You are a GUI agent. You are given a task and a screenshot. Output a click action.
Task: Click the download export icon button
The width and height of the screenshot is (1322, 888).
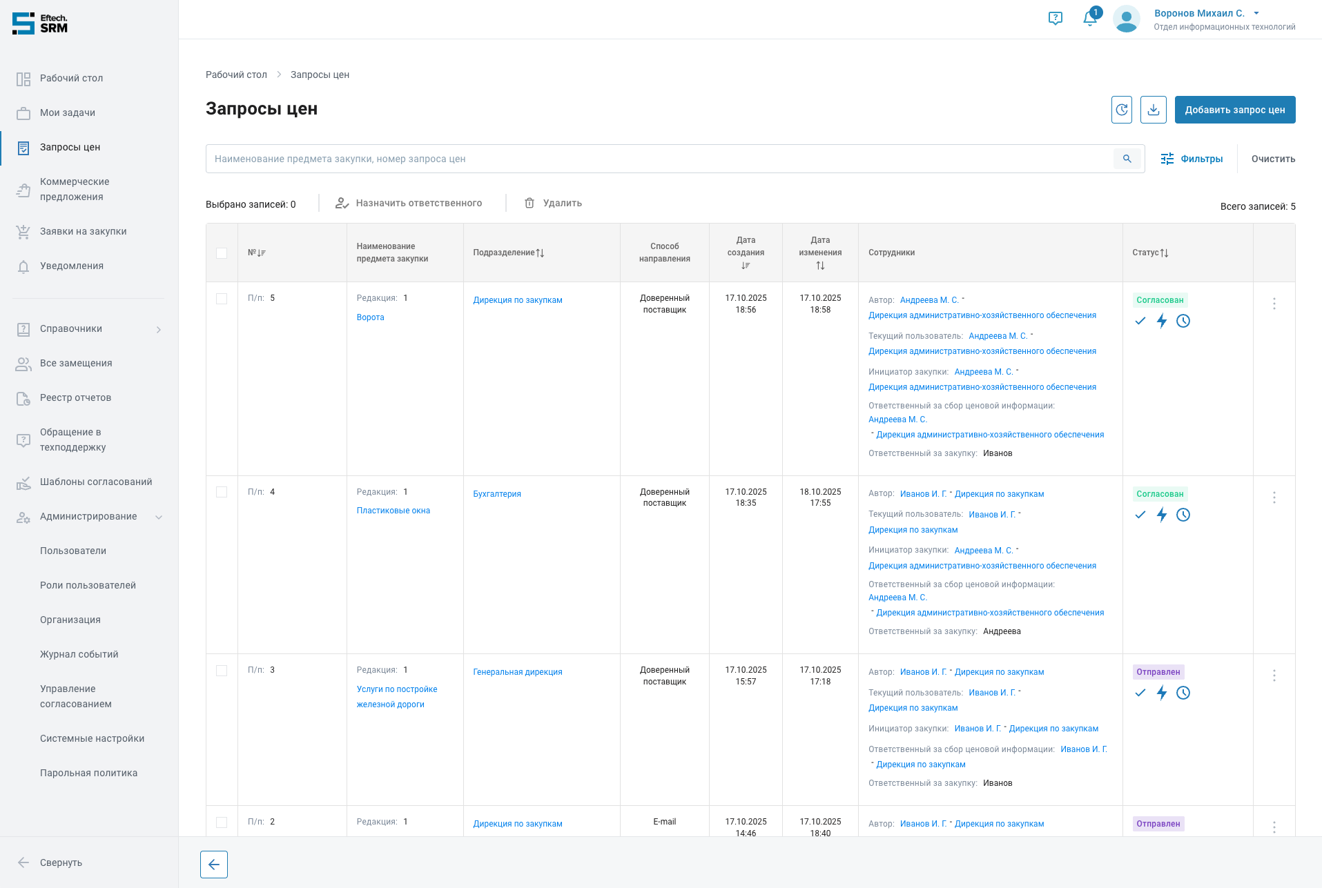1153,110
